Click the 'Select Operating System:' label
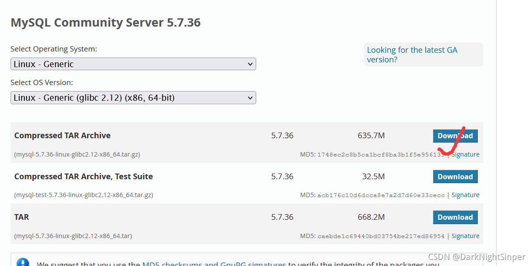This screenshot has height=266, width=532. [54, 49]
